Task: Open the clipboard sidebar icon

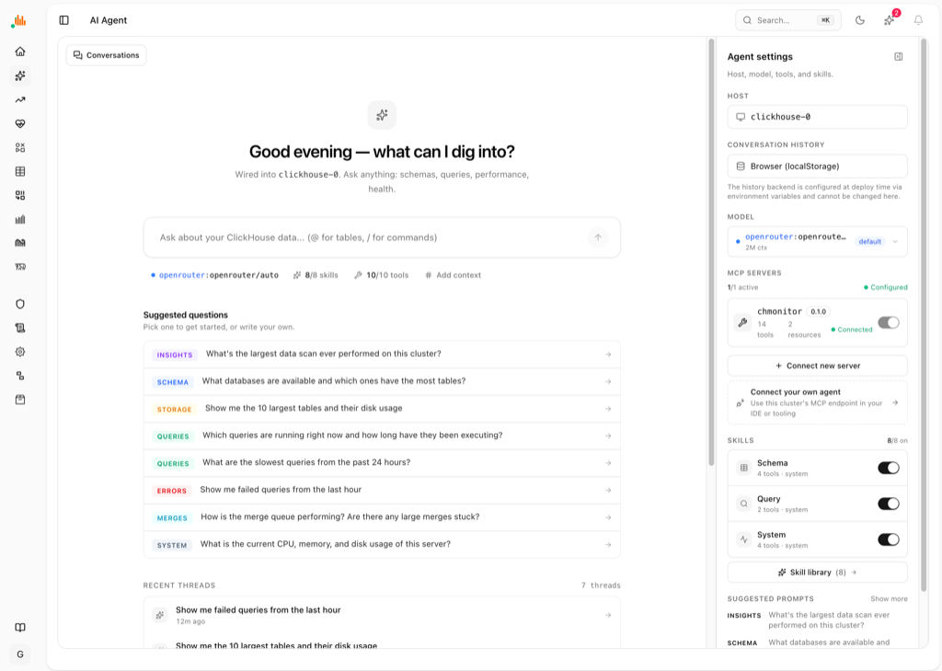Action: point(20,399)
